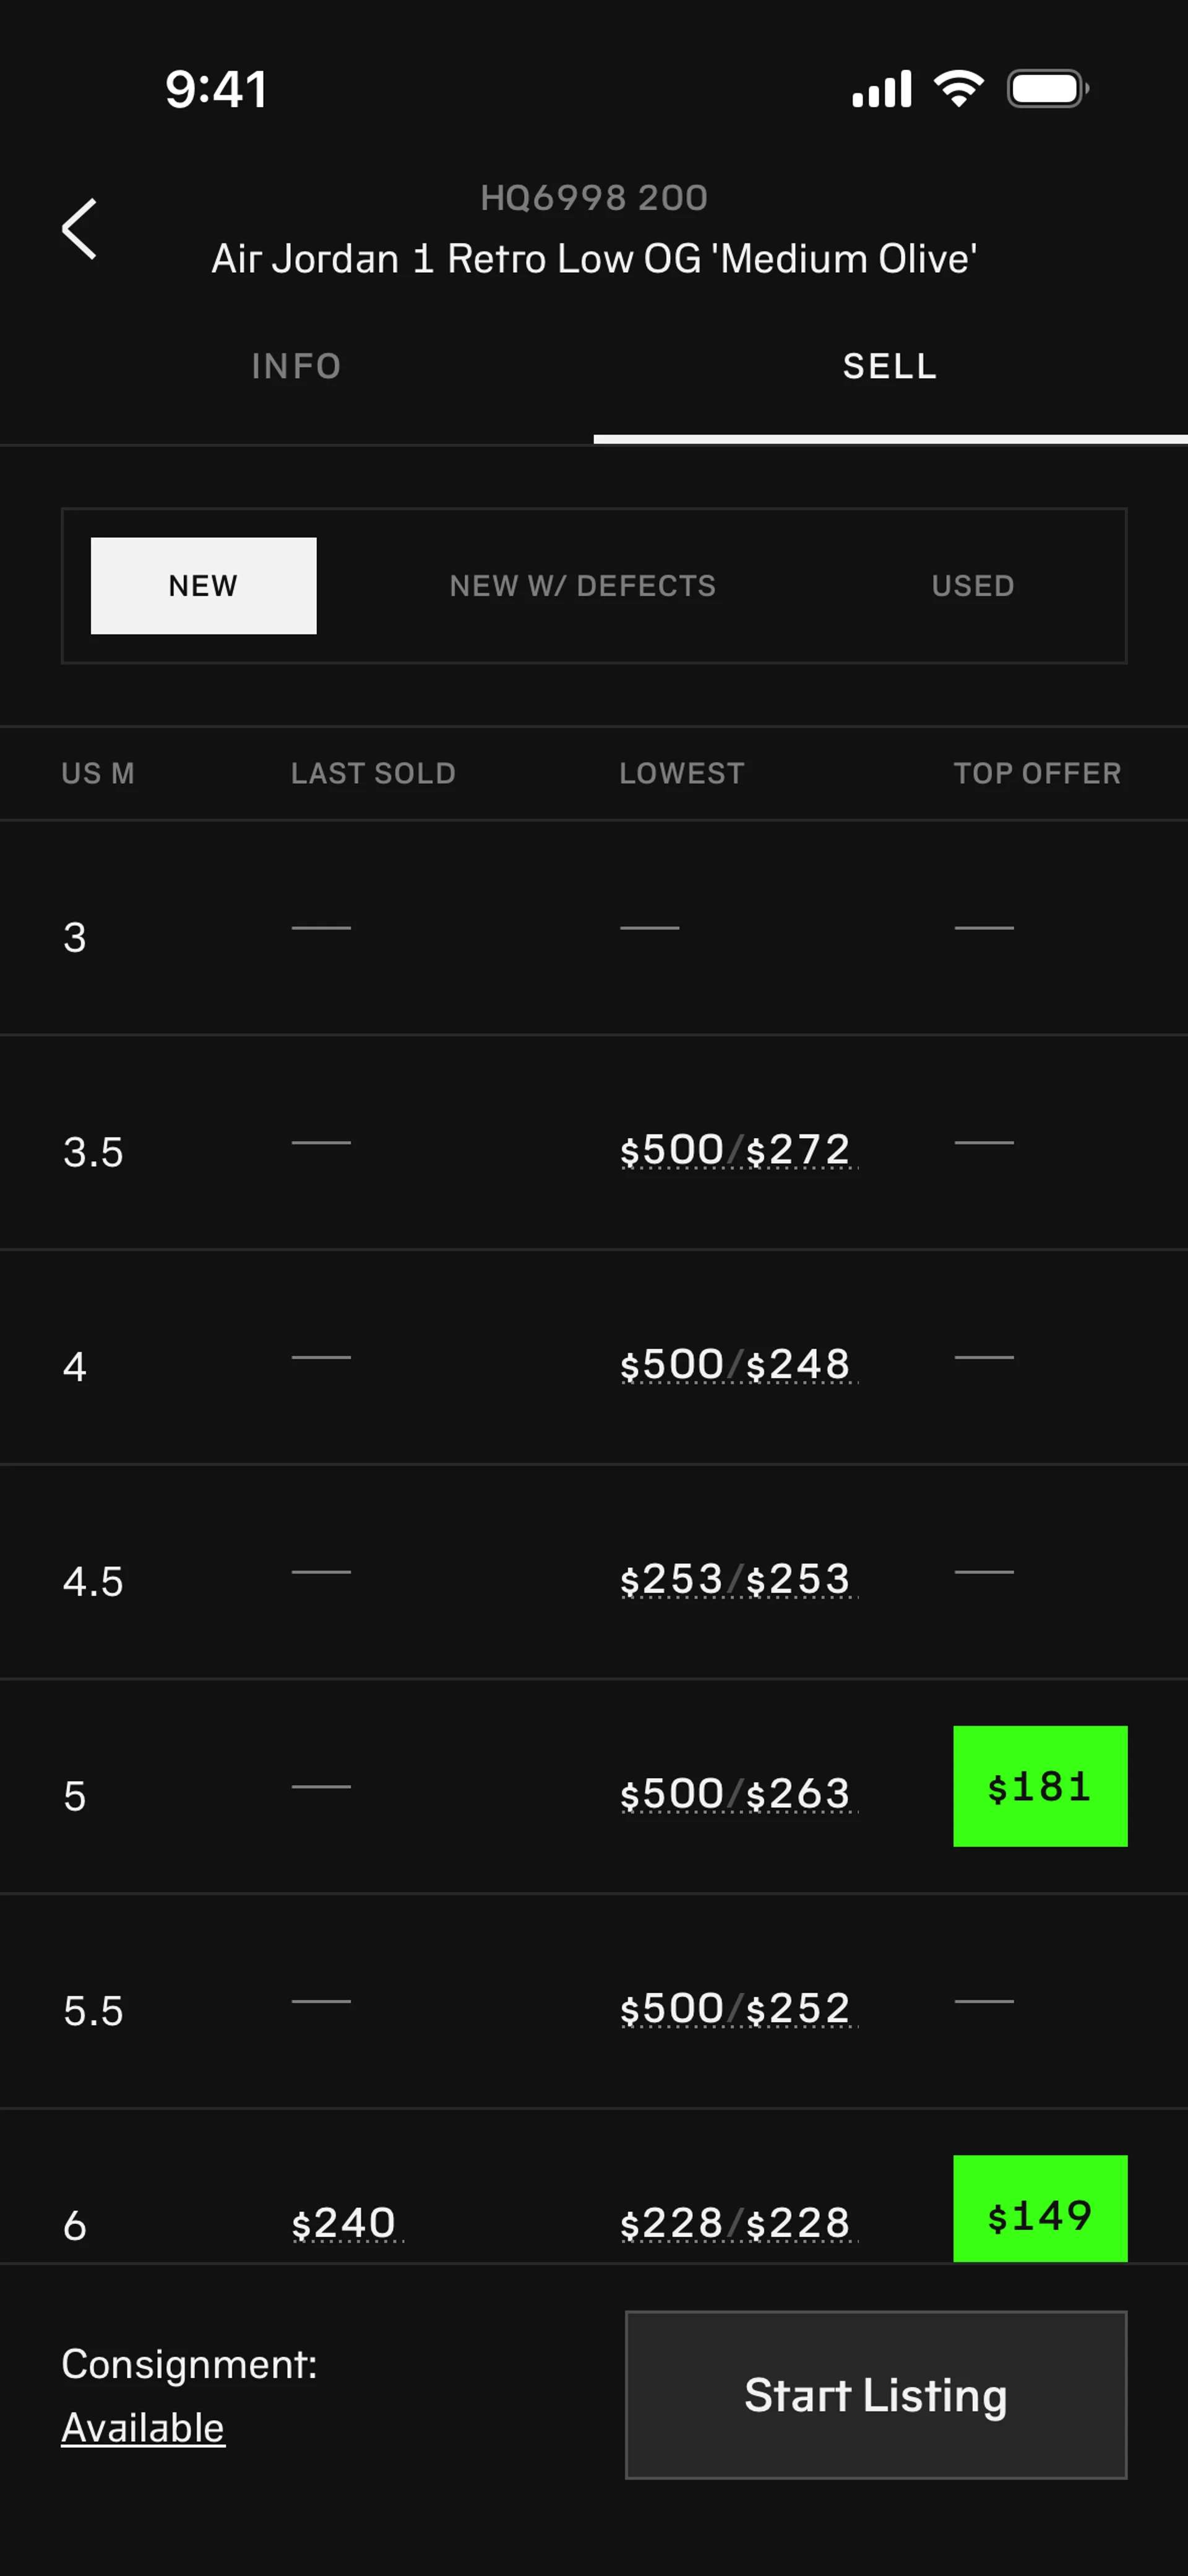Open size 3.5 lowest price $500/$272
This screenshot has width=1188, height=2576.
point(736,1150)
